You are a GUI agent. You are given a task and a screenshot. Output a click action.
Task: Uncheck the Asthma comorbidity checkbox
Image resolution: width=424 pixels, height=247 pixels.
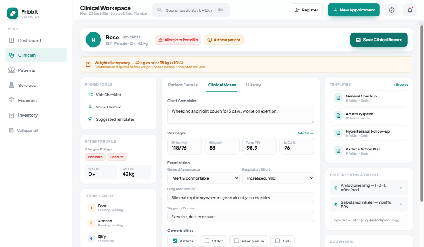pos(175,241)
